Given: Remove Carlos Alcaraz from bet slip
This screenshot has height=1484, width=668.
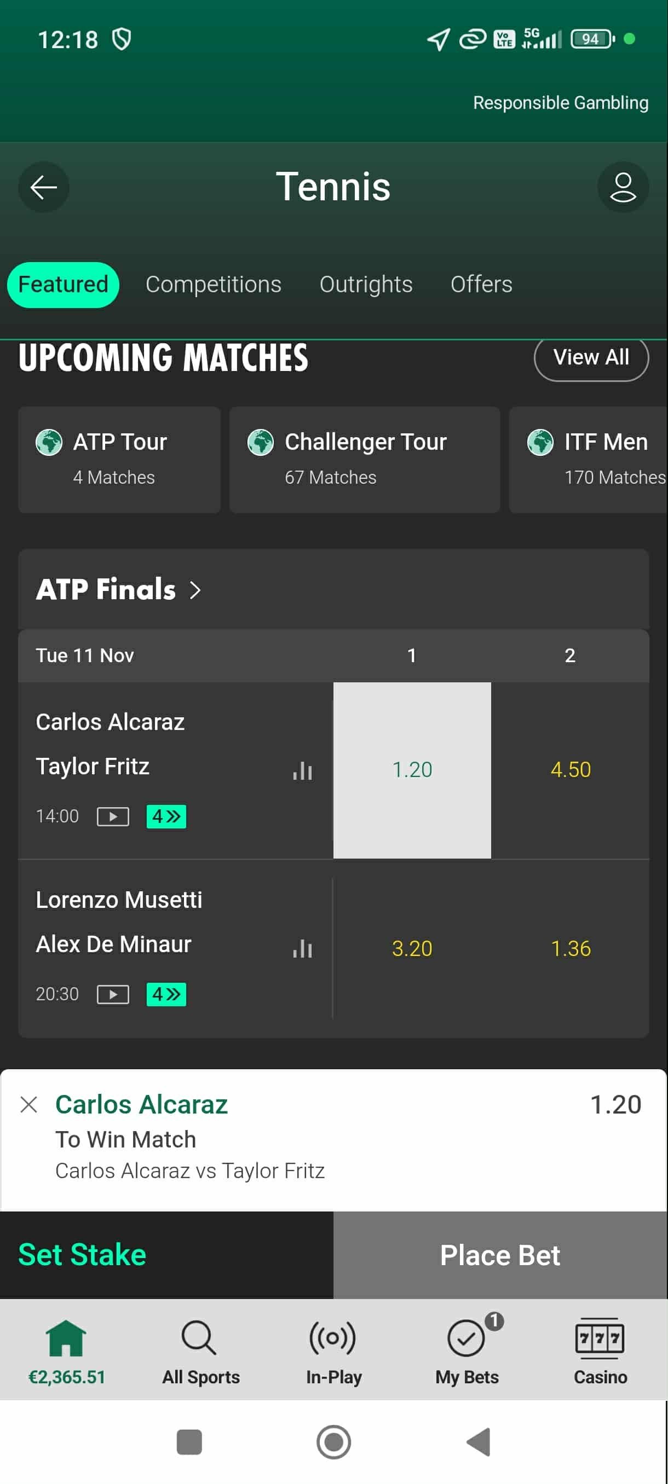Looking at the screenshot, I should click(29, 1105).
